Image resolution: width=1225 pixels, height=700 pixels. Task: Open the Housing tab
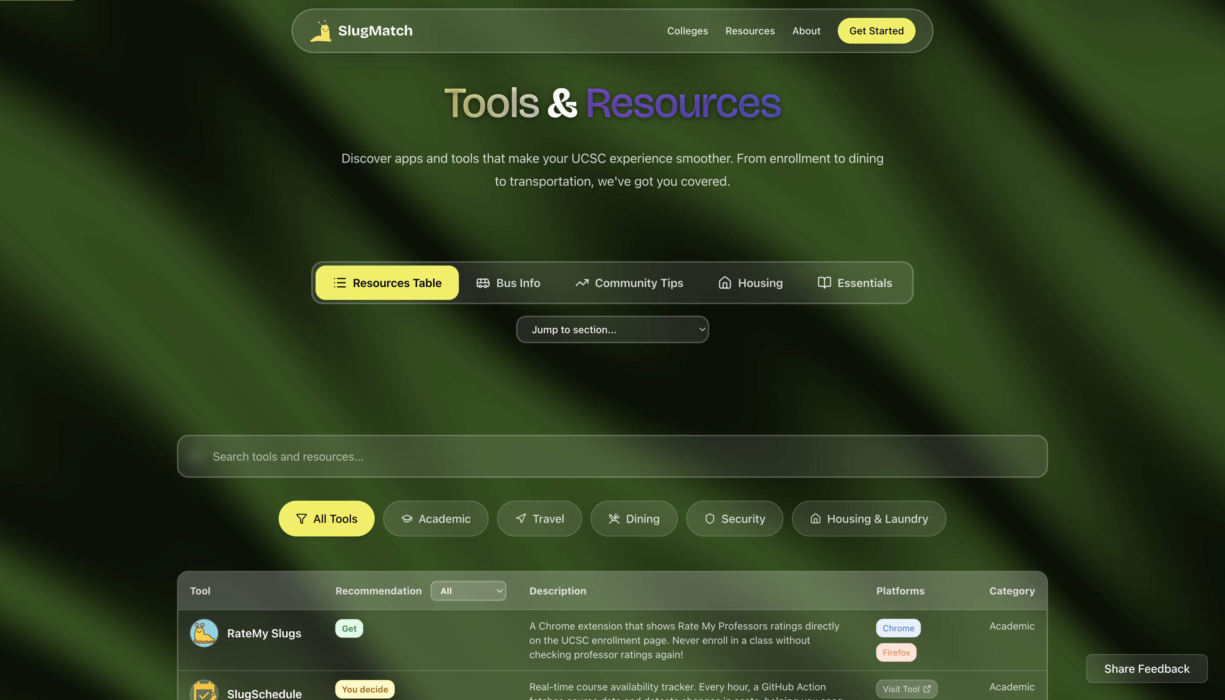[x=751, y=283]
